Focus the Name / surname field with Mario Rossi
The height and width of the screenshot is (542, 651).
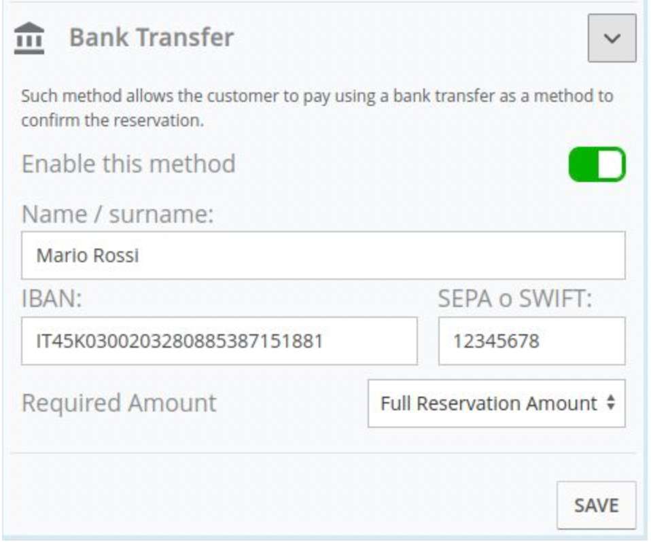[x=323, y=255]
